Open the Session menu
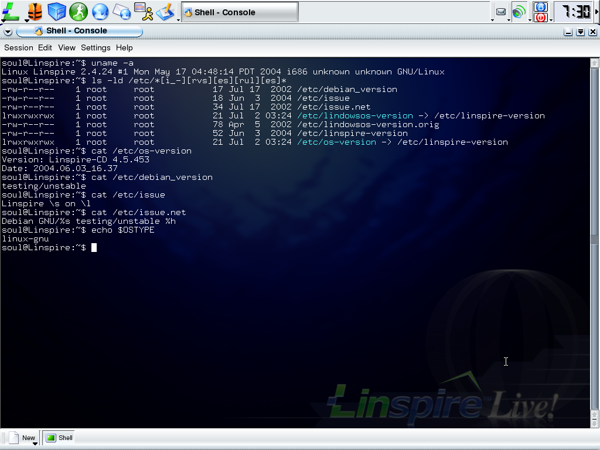 point(18,48)
